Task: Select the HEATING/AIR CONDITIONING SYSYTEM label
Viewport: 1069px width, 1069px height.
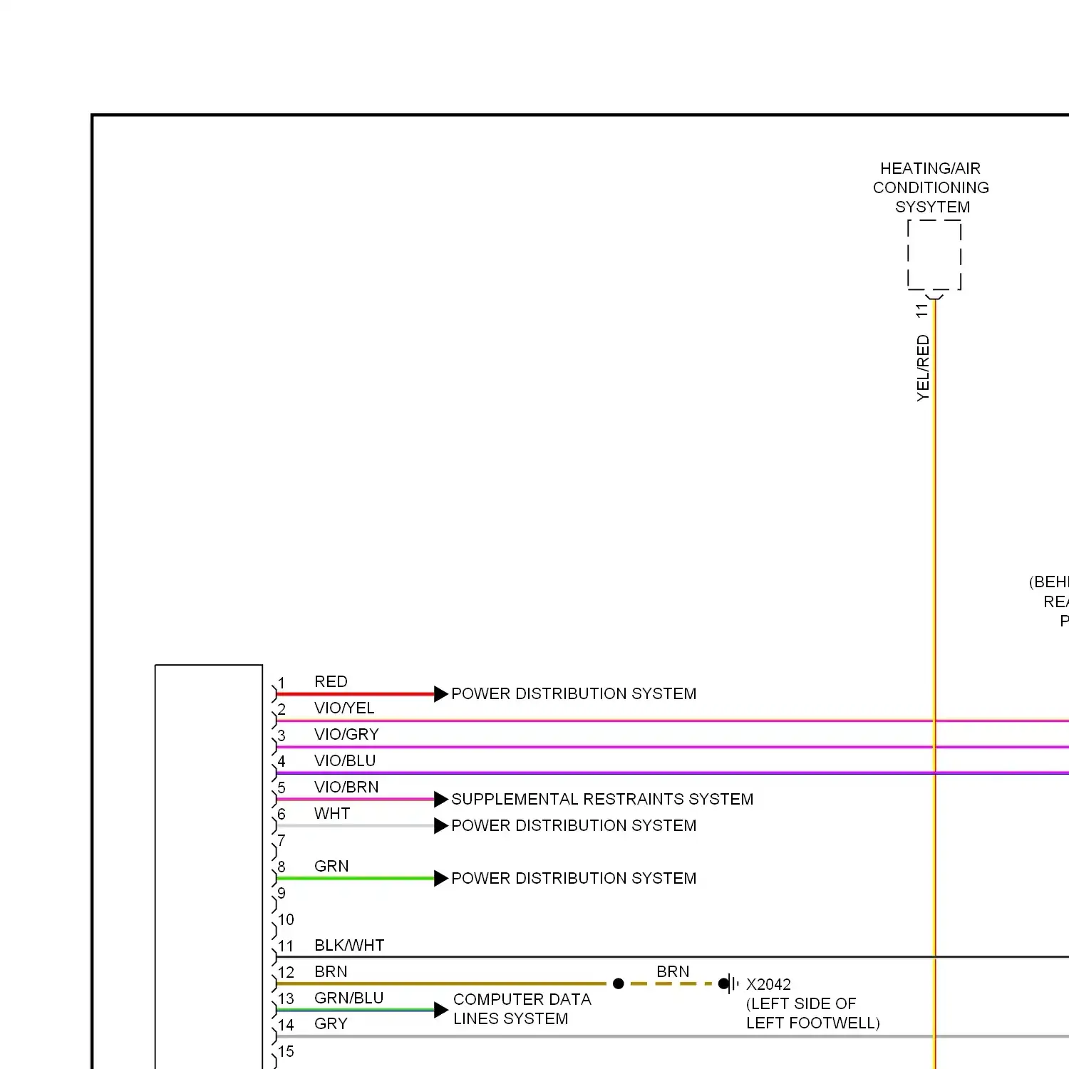Action: (x=931, y=187)
